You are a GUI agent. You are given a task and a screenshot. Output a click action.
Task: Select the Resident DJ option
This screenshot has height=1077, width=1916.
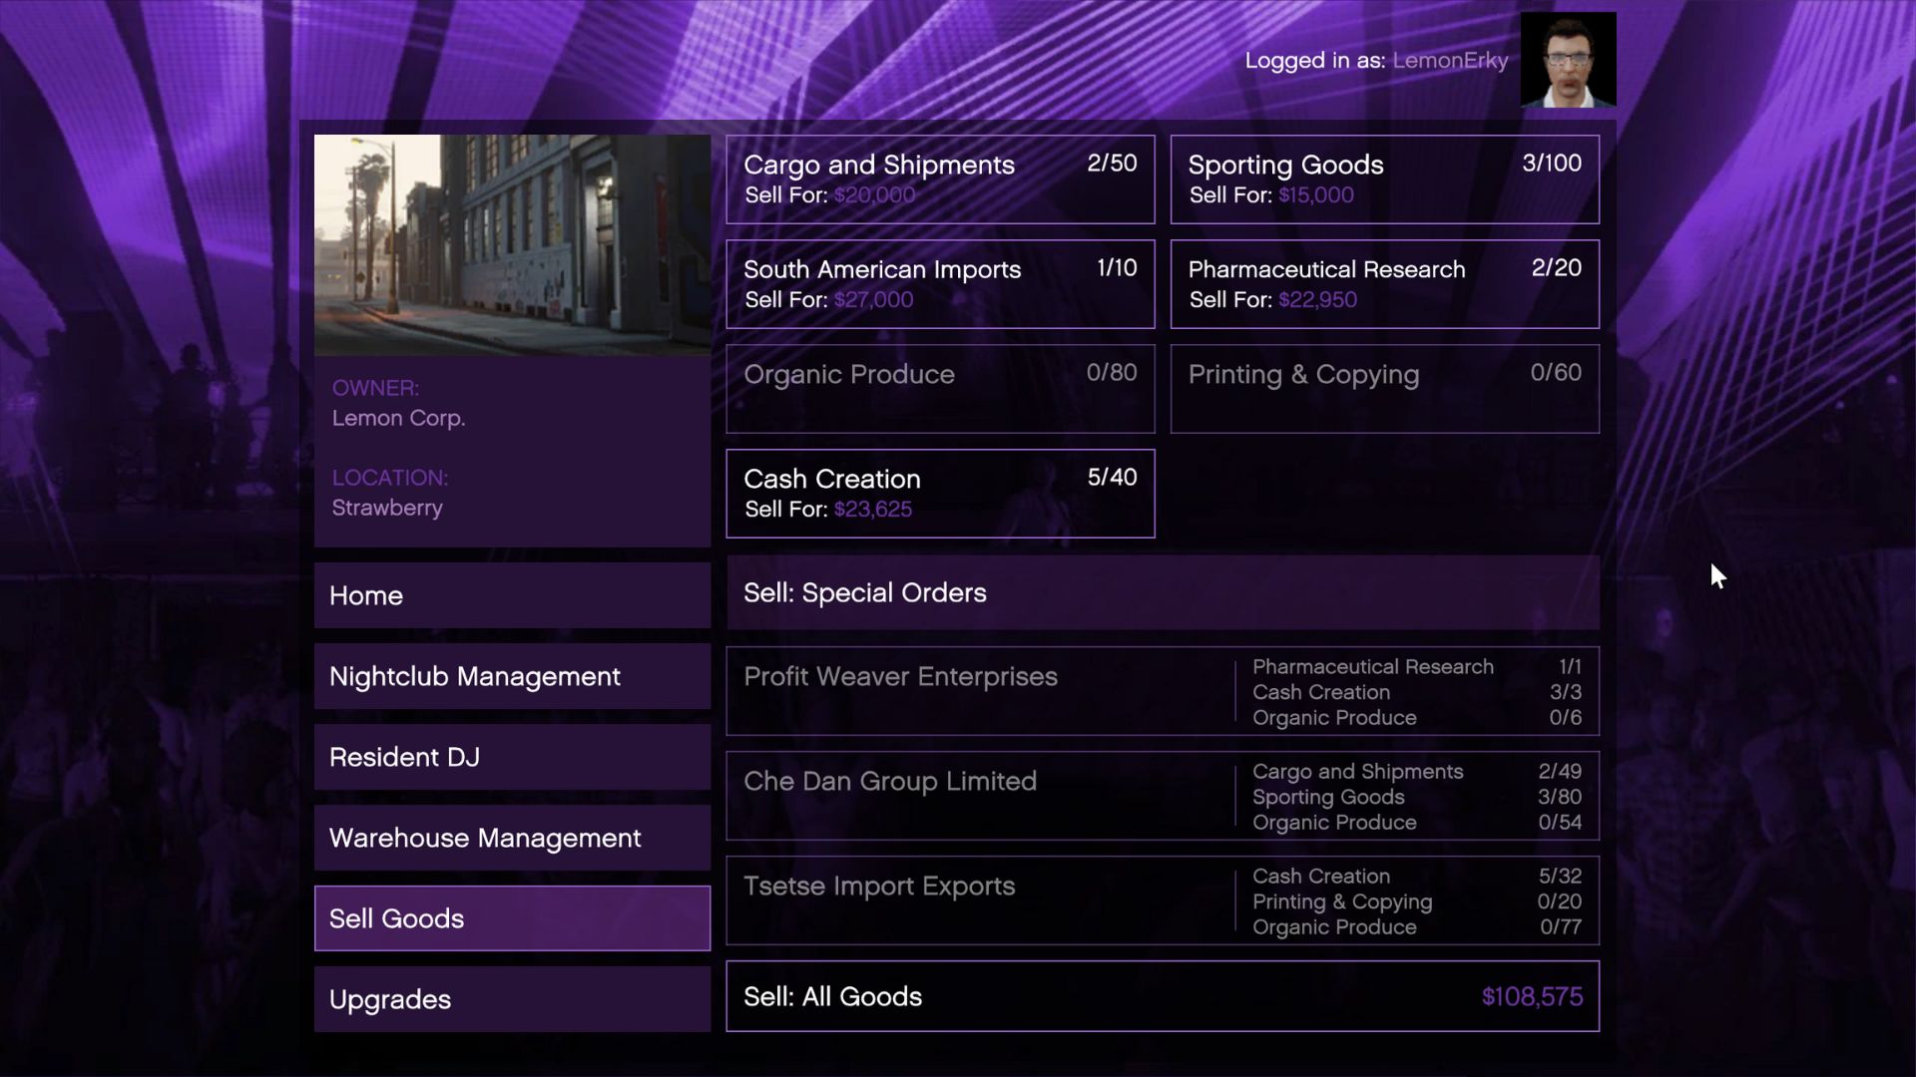point(512,757)
